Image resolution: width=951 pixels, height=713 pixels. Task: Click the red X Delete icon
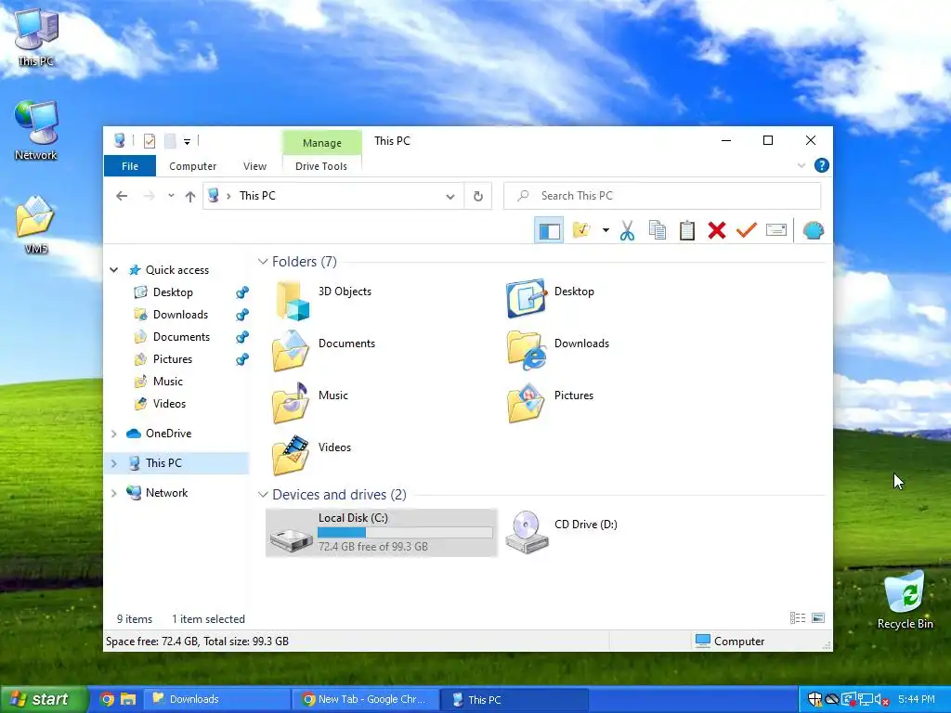point(717,230)
